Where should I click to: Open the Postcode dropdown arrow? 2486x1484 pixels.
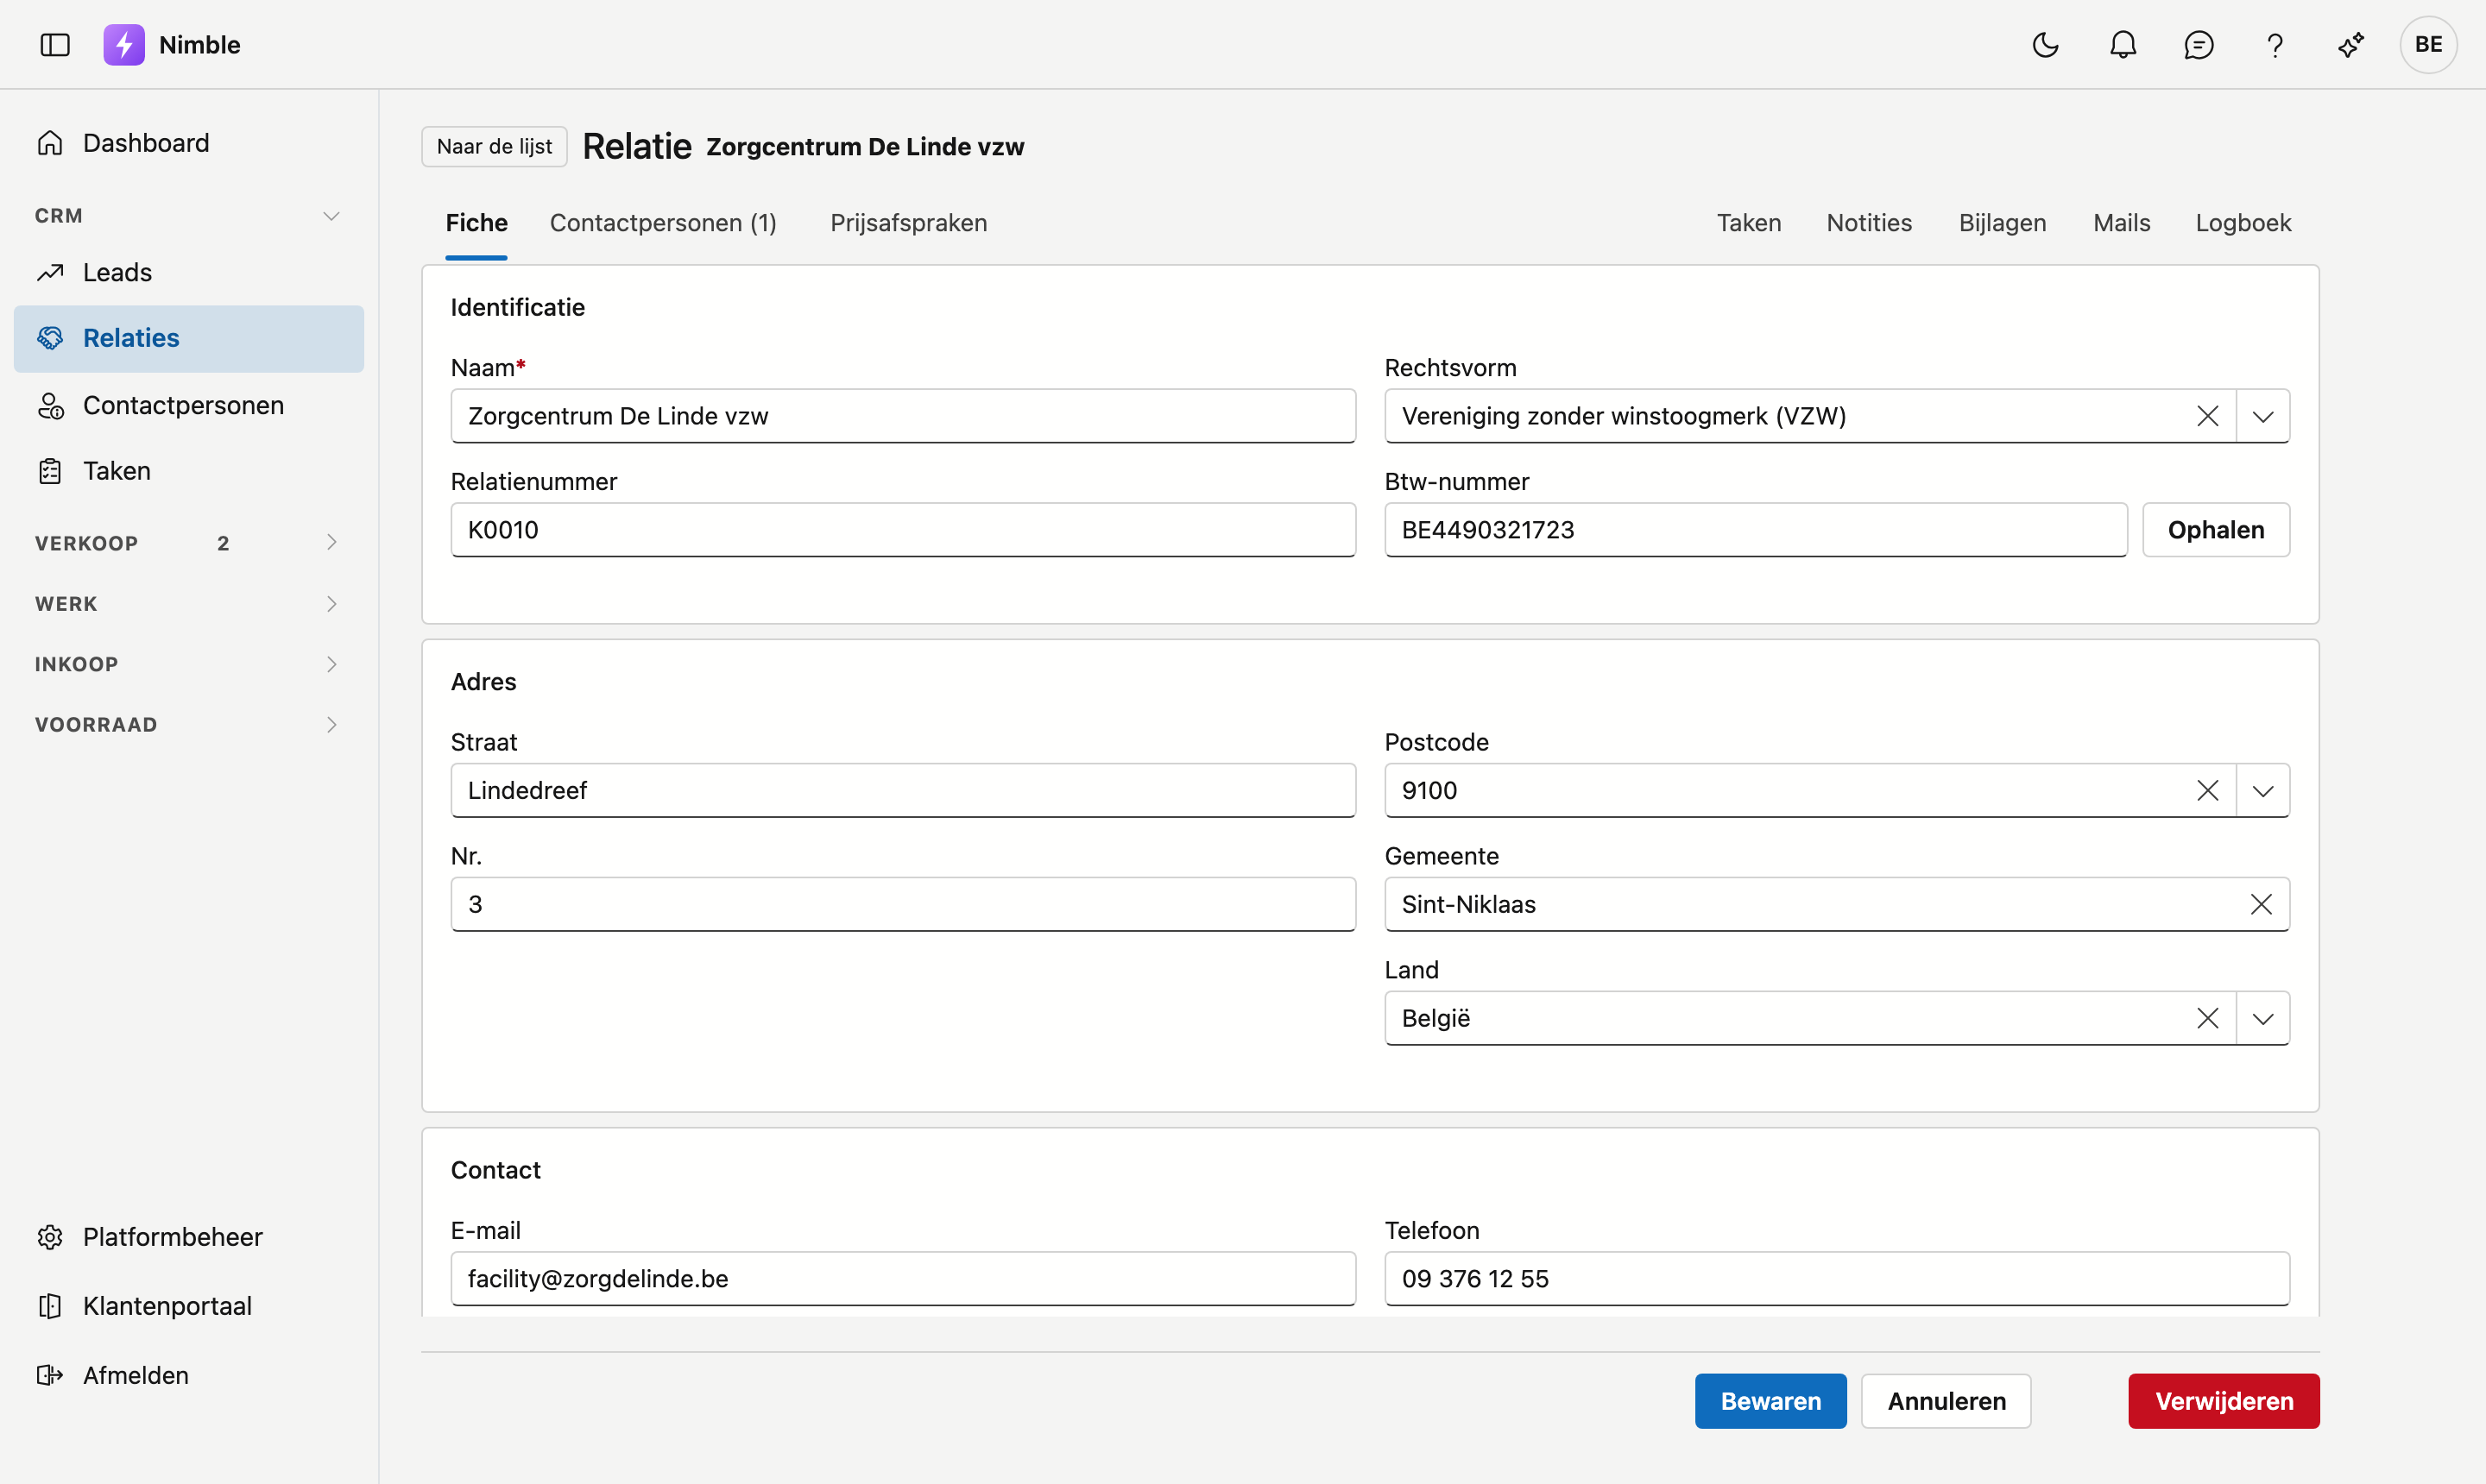coord(2263,790)
